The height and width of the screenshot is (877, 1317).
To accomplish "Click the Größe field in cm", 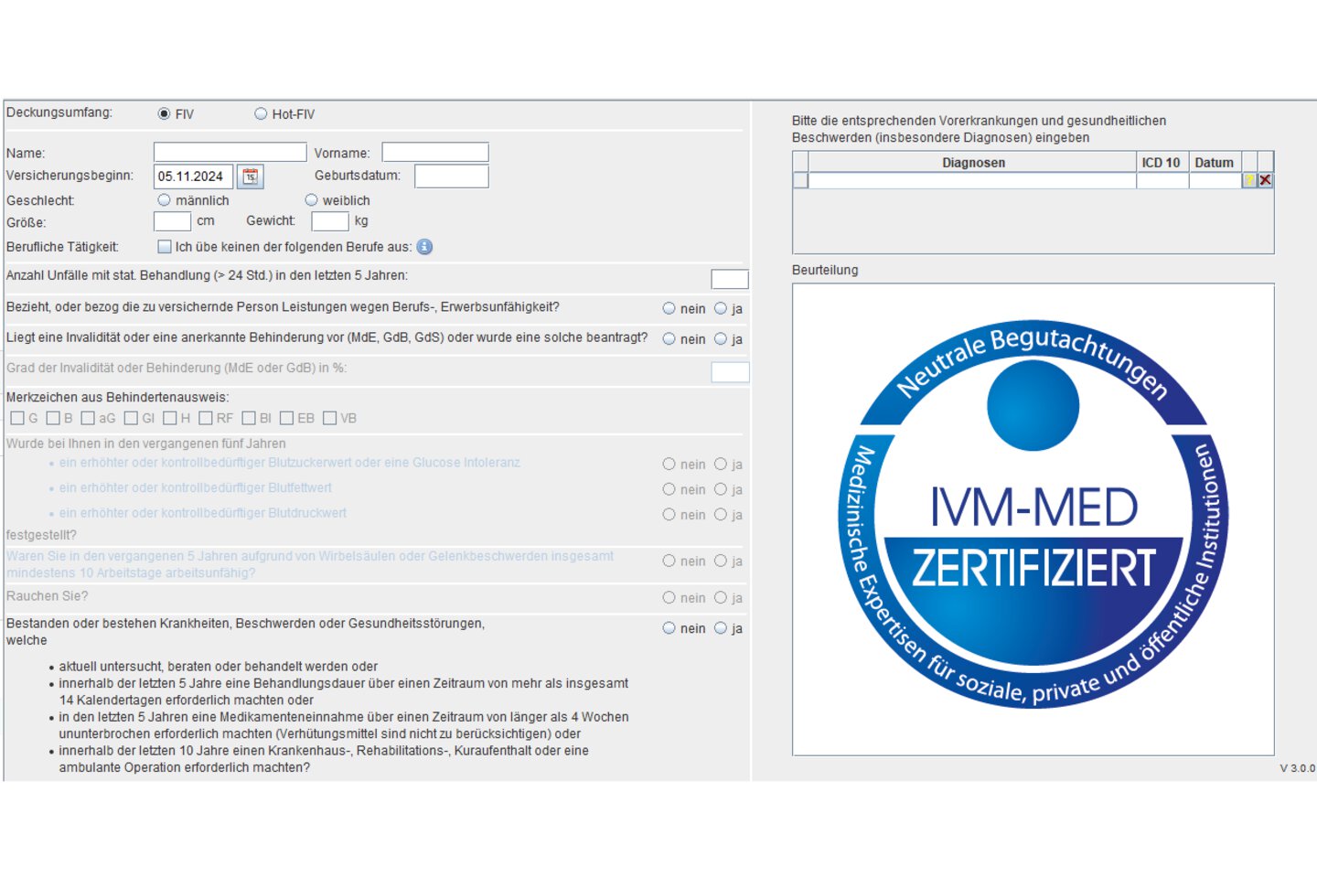I will 172,221.
